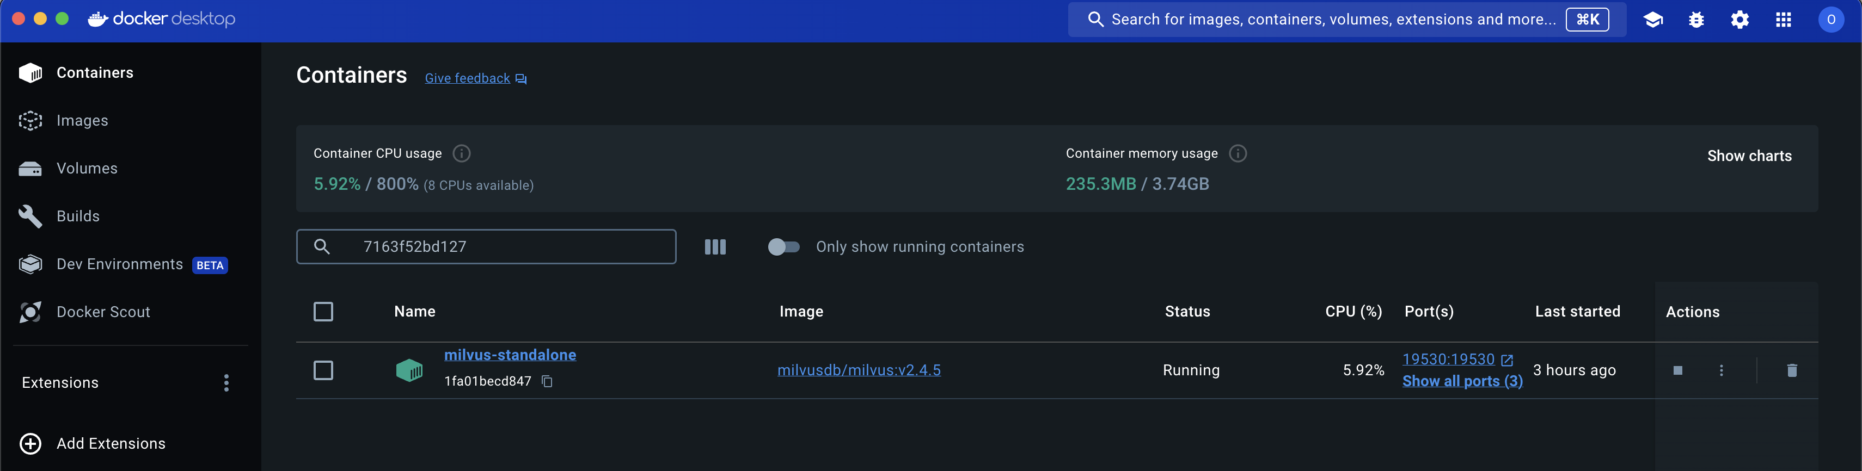Click the milvus-standalone container icon
This screenshot has width=1862, height=471.
coord(409,370)
